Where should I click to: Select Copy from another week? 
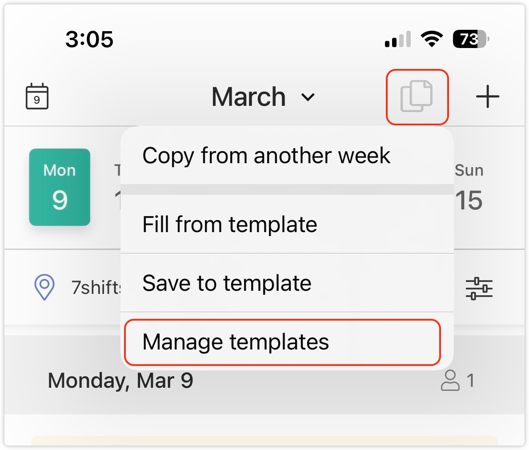pyautogui.click(x=266, y=156)
